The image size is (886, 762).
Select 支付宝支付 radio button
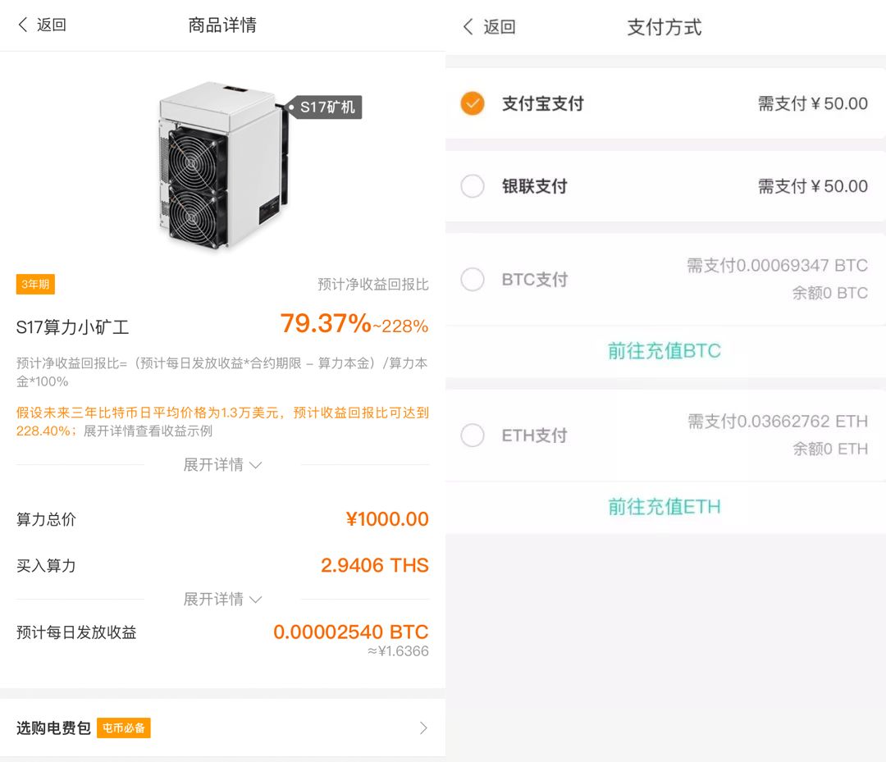coord(473,103)
